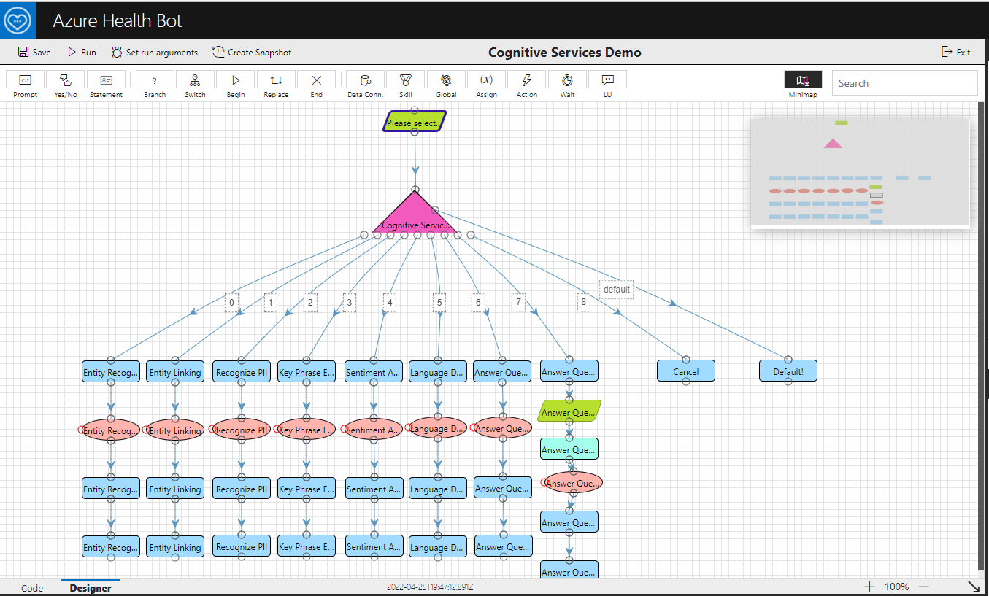989x596 pixels.
Task: Switch to the Designer tab
Action: pos(91,588)
